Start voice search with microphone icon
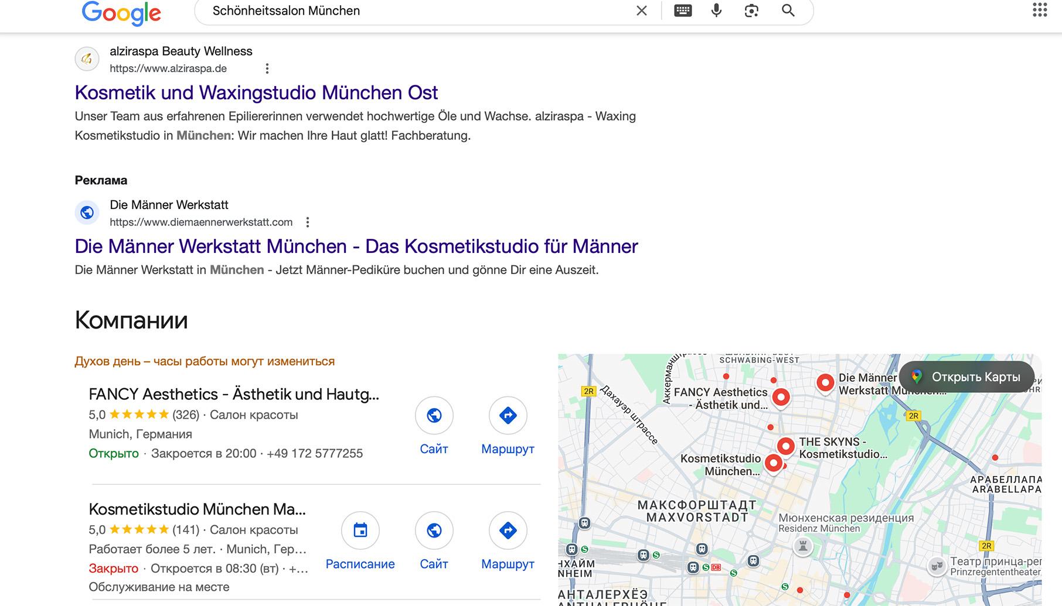Image resolution: width=1062 pixels, height=606 pixels. click(x=716, y=11)
